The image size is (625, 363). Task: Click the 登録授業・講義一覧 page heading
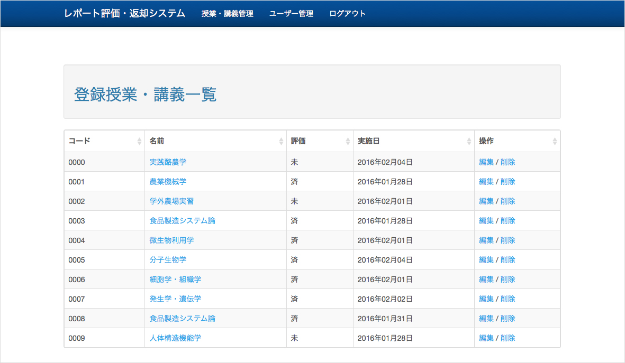[145, 95]
